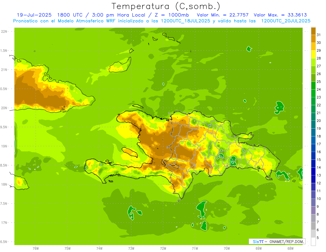Click 'Valor Max. = 33.3613' text
The image size is (326, 252).
(280, 15)
